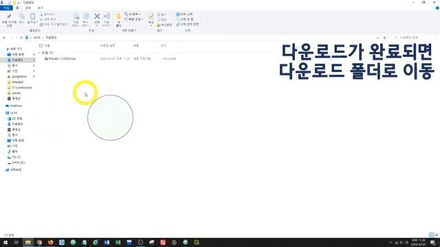The height and width of the screenshot is (247, 440).
Task: Click Invert selection in the ribbon
Action: pos(188,25)
